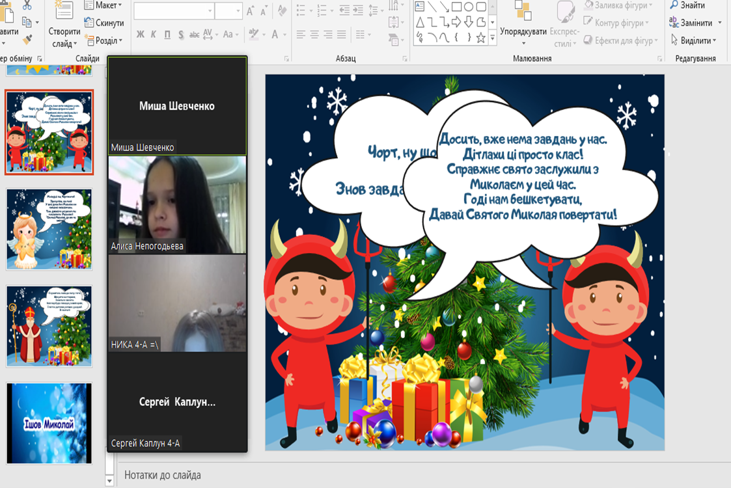Click Замінити (Replace) button

coord(695,23)
